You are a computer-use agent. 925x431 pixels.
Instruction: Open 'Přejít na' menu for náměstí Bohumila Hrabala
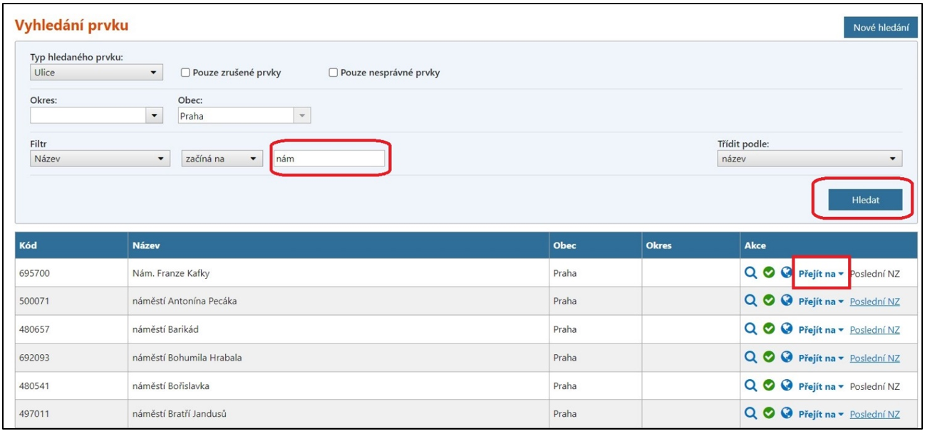pyautogui.click(x=820, y=358)
